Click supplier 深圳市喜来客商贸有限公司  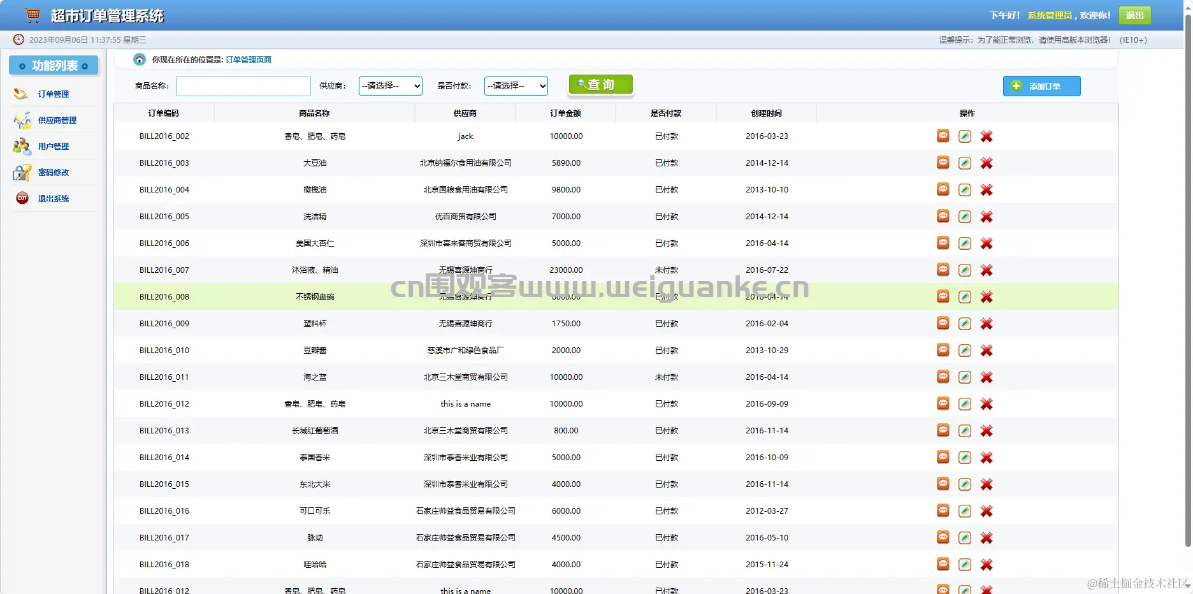(466, 243)
